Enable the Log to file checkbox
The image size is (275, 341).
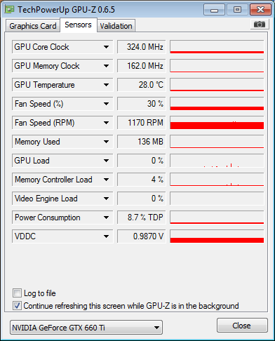(17, 293)
